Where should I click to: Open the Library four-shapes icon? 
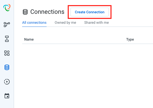coord(7,53)
